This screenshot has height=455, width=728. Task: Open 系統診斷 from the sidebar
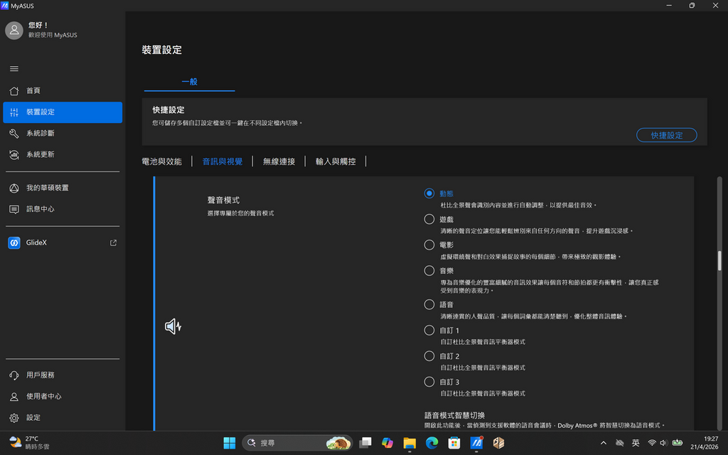coord(63,133)
